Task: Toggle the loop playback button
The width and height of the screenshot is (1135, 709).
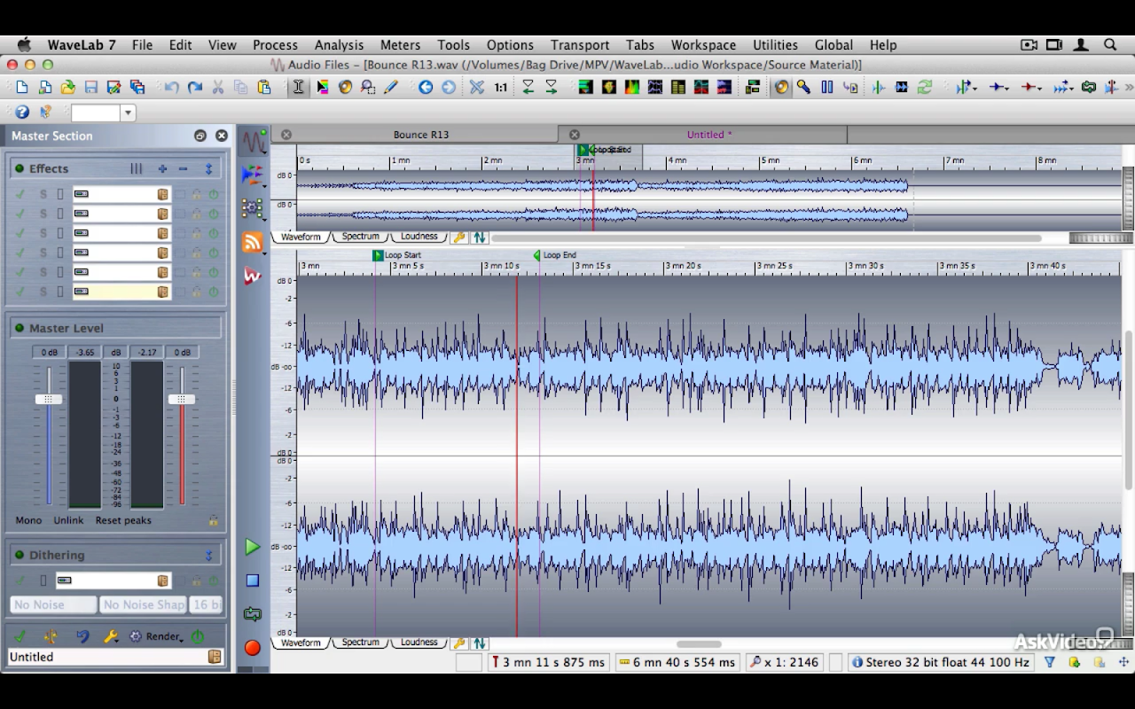Action: (253, 614)
